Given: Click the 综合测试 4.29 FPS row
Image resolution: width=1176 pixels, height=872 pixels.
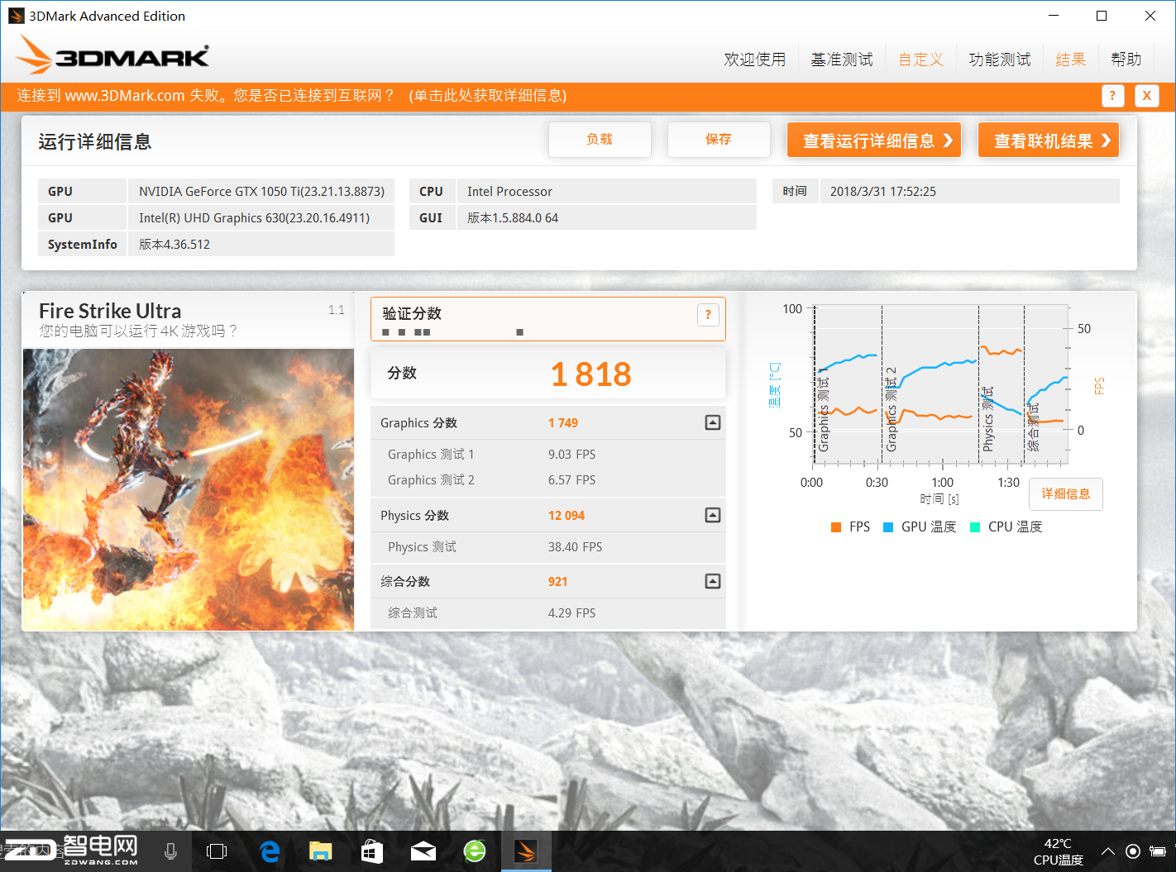Looking at the screenshot, I should [548, 613].
